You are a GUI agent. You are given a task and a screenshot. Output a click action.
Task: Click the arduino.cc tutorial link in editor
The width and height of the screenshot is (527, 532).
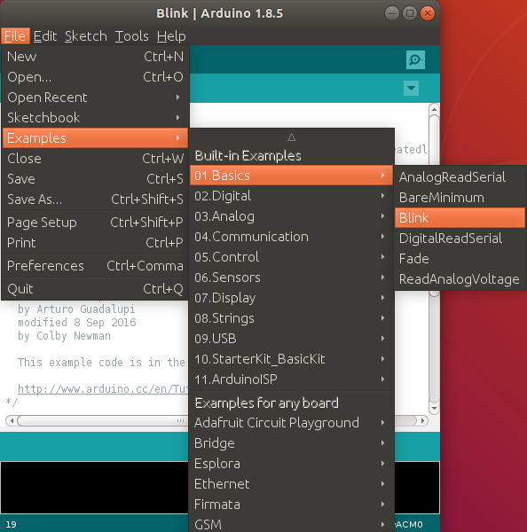(x=103, y=389)
